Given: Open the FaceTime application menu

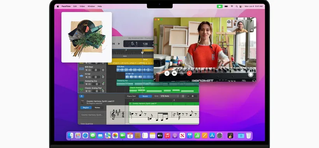Looking at the screenshot, I should click(66, 6).
